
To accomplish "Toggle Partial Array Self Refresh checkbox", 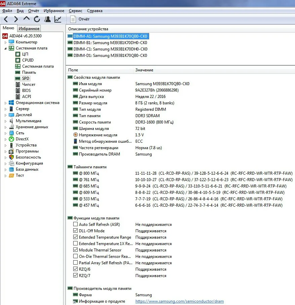I will [75, 263].
